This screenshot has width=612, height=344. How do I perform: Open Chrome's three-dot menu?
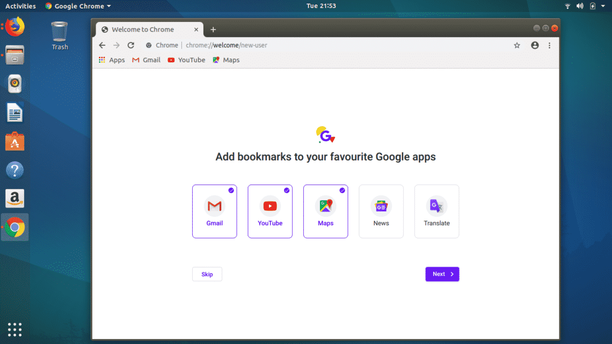549,46
